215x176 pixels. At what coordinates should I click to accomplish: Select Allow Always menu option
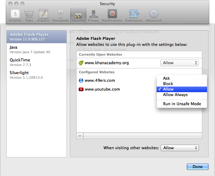pos(175,95)
